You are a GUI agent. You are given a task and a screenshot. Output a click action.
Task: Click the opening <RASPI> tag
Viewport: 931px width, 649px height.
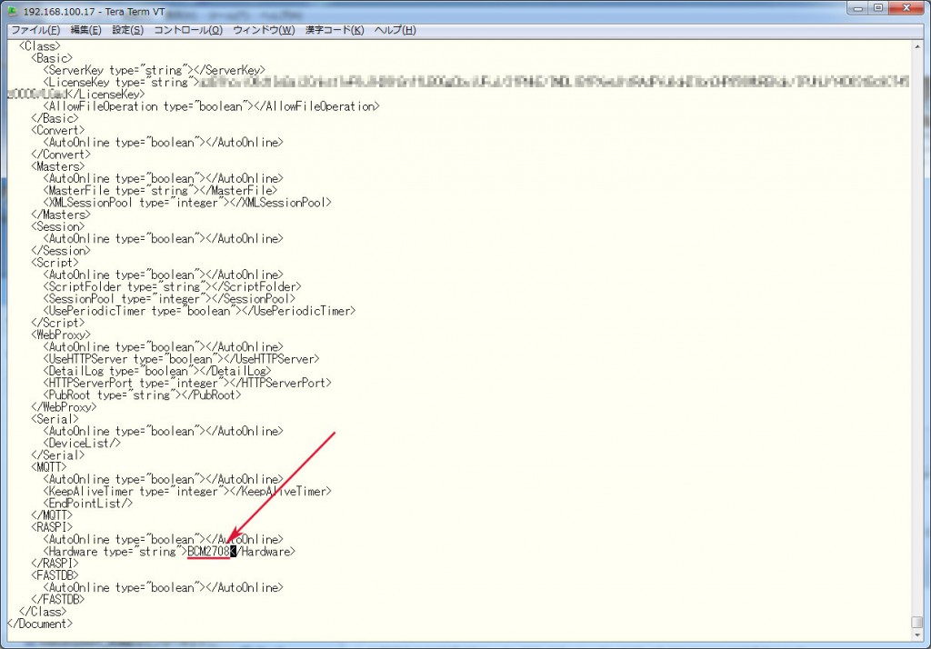click(52, 527)
